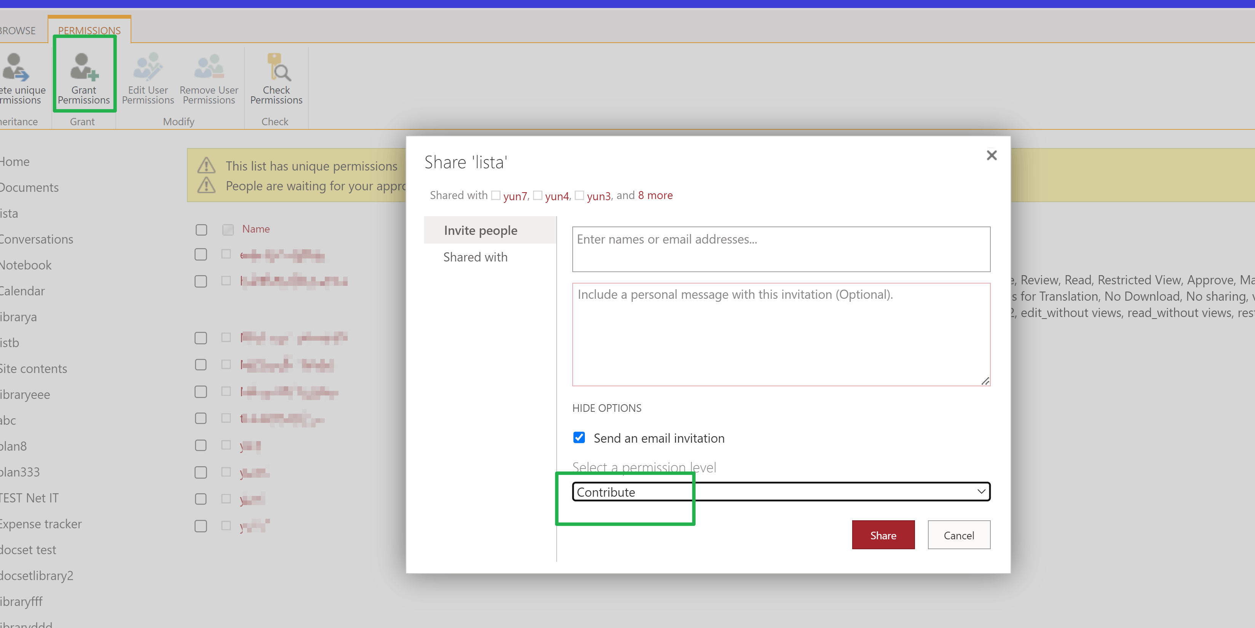Screen dimensions: 1255x628
Task: Toggle Send an email invitation checkbox
Action: (579, 438)
